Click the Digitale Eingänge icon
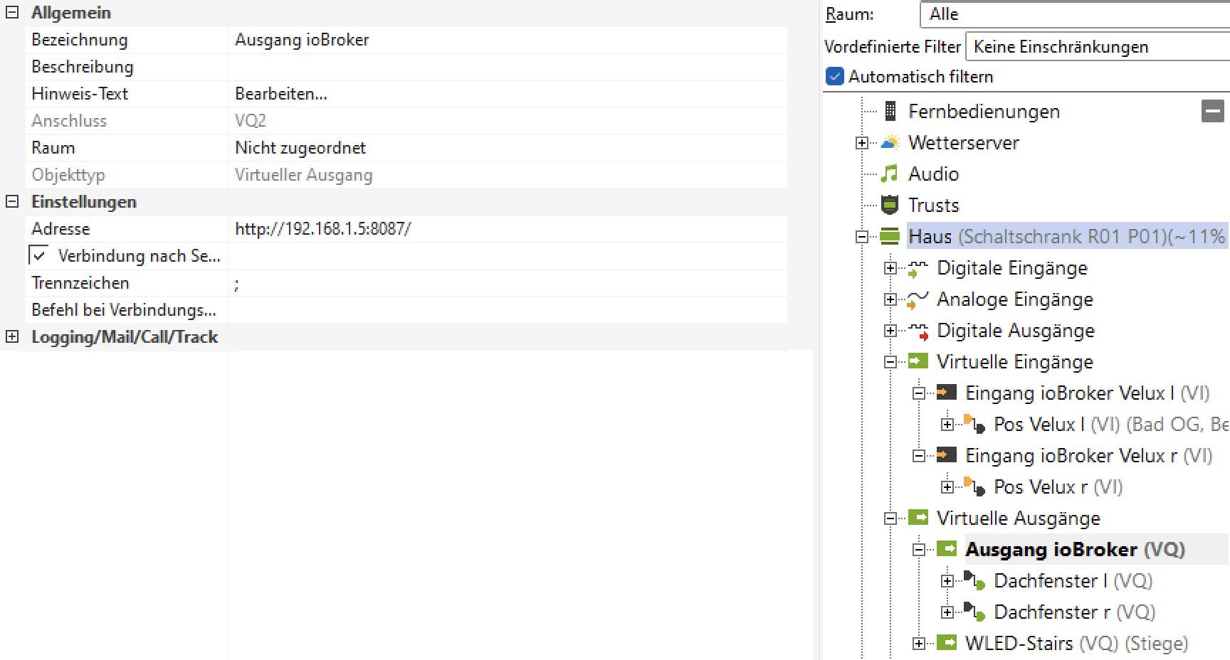Screen dimensions: 1230x660 point(918,268)
